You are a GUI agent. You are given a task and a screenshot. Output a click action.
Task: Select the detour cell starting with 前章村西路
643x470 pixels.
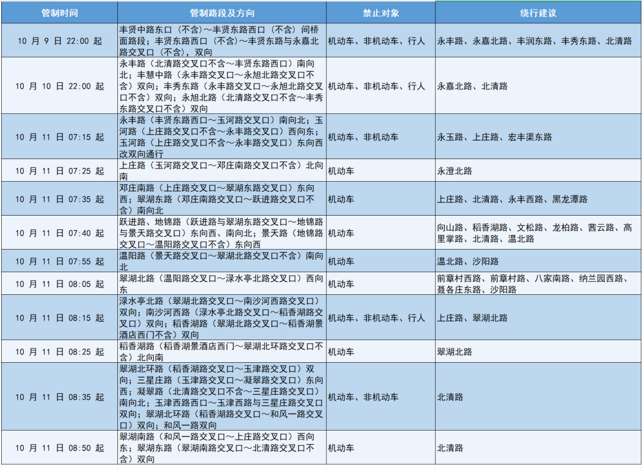(x=538, y=284)
